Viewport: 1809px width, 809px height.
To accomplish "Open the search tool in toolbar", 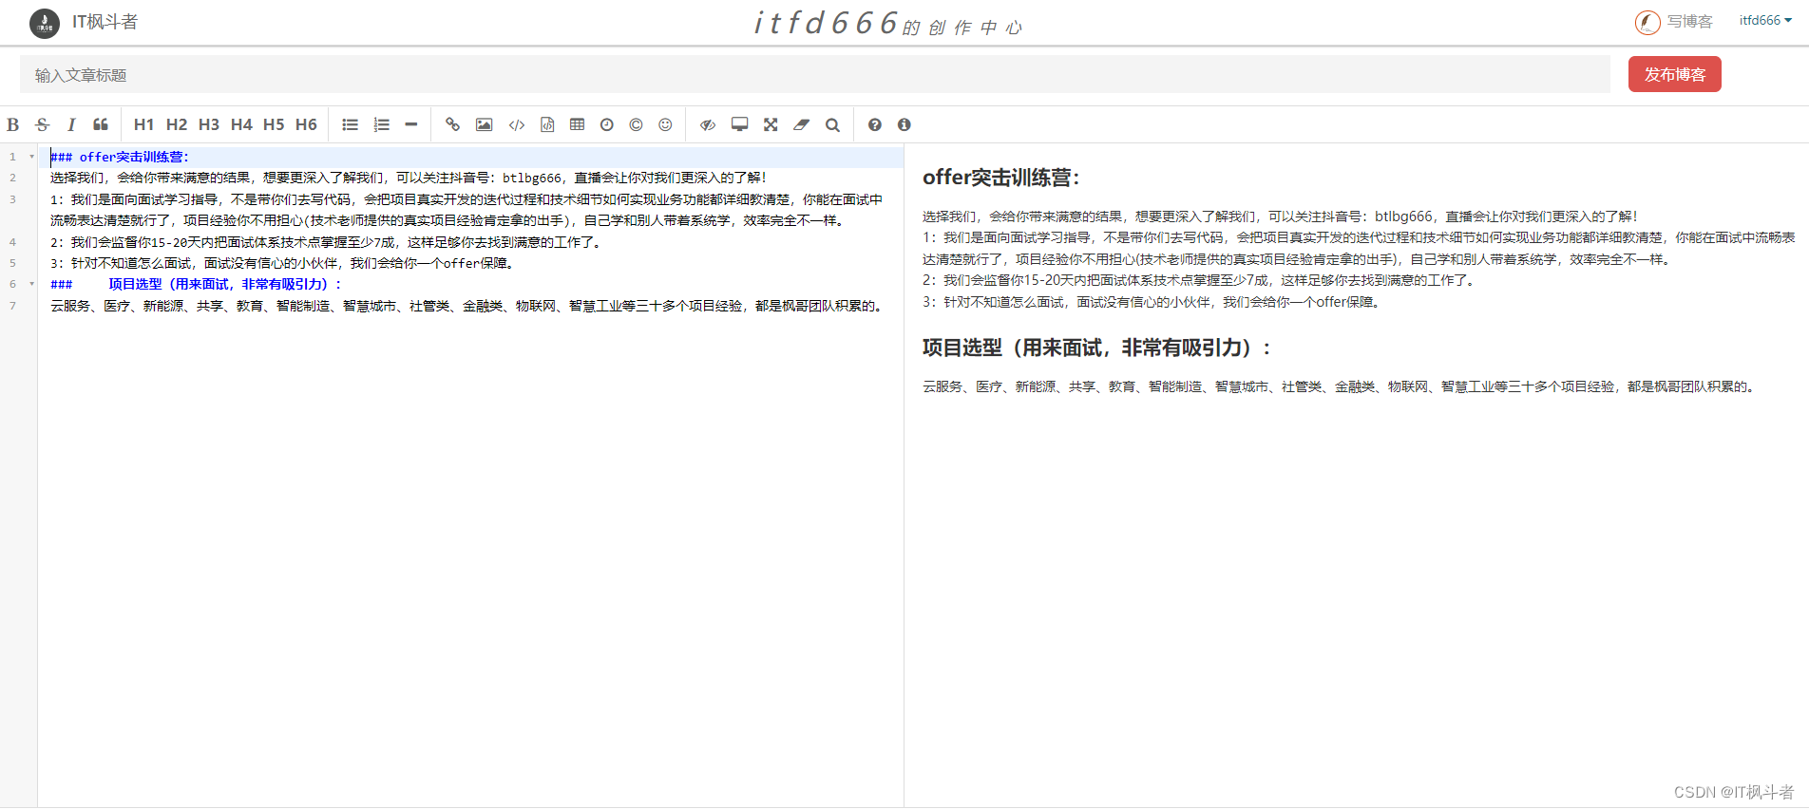I will coord(832,124).
